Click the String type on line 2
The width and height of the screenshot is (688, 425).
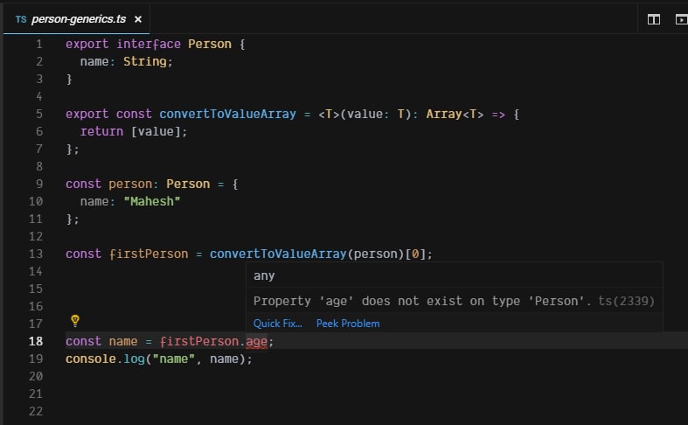click(145, 61)
